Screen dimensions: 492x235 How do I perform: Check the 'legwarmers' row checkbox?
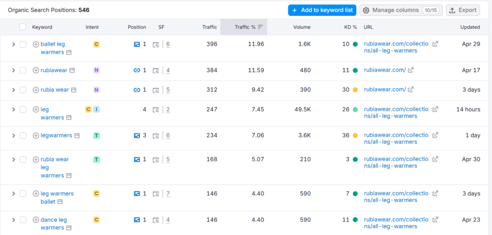point(23,136)
